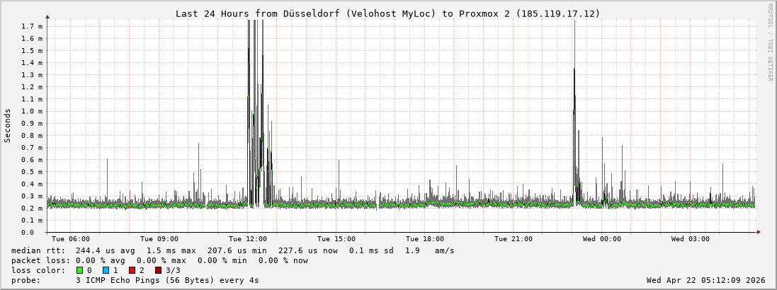Image resolution: width=777 pixels, height=290 pixels.
Task: Click the red loss color swatch for 2
Action: [132, 270]
